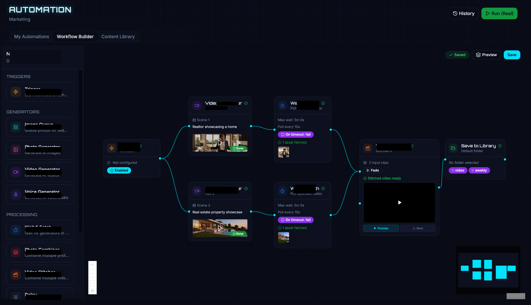531x305 pixels.
Task: Click lower 'On timeout: fail' badge
Action: click(296, 220)
